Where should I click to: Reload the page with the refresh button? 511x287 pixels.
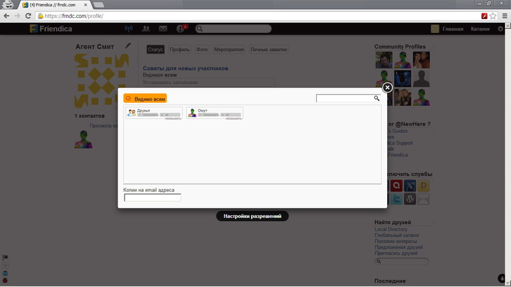28,16
